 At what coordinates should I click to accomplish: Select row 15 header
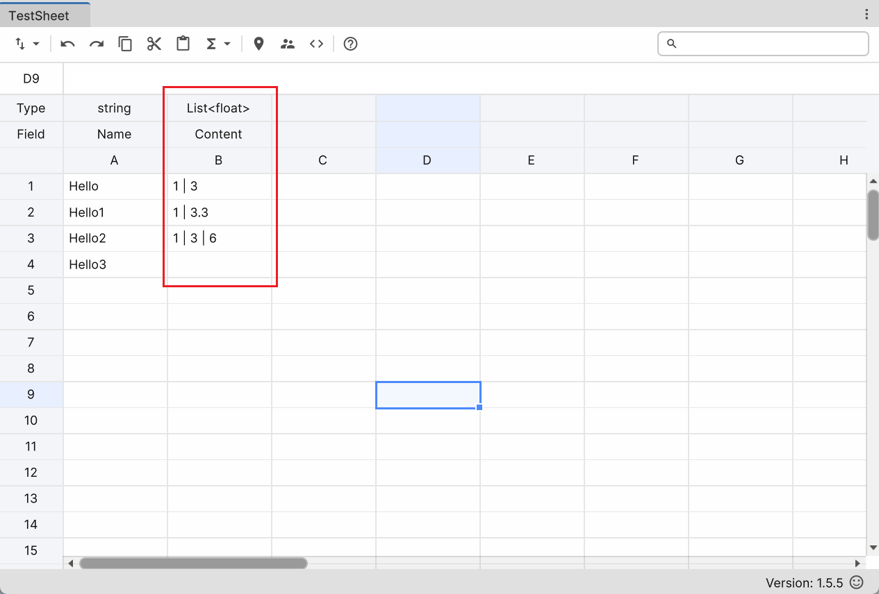click(x=31, y=550)
